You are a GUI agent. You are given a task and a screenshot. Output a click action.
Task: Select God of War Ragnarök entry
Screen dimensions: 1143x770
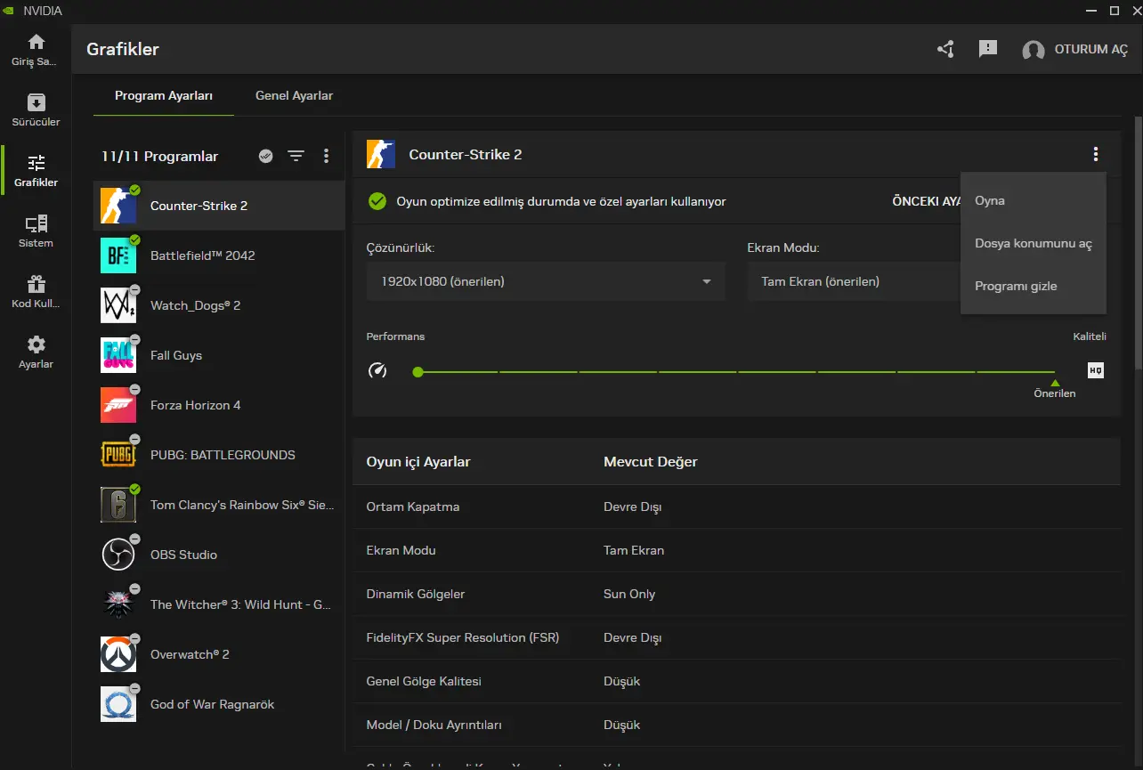(x=219, y=704)
